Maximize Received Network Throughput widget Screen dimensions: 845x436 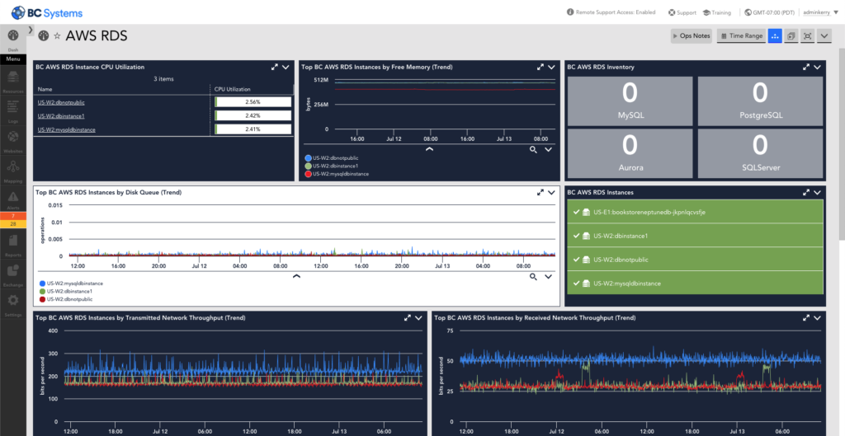pyautogui.click(x=806, y=318)
